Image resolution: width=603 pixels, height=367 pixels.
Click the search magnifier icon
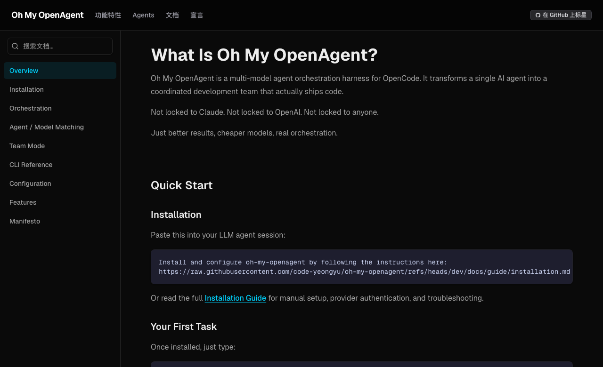click(15, 46)
